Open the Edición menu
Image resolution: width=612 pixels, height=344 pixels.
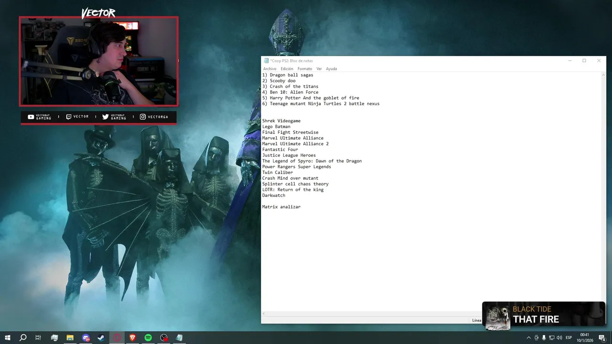pyautogui.click(x=287, y=69)
